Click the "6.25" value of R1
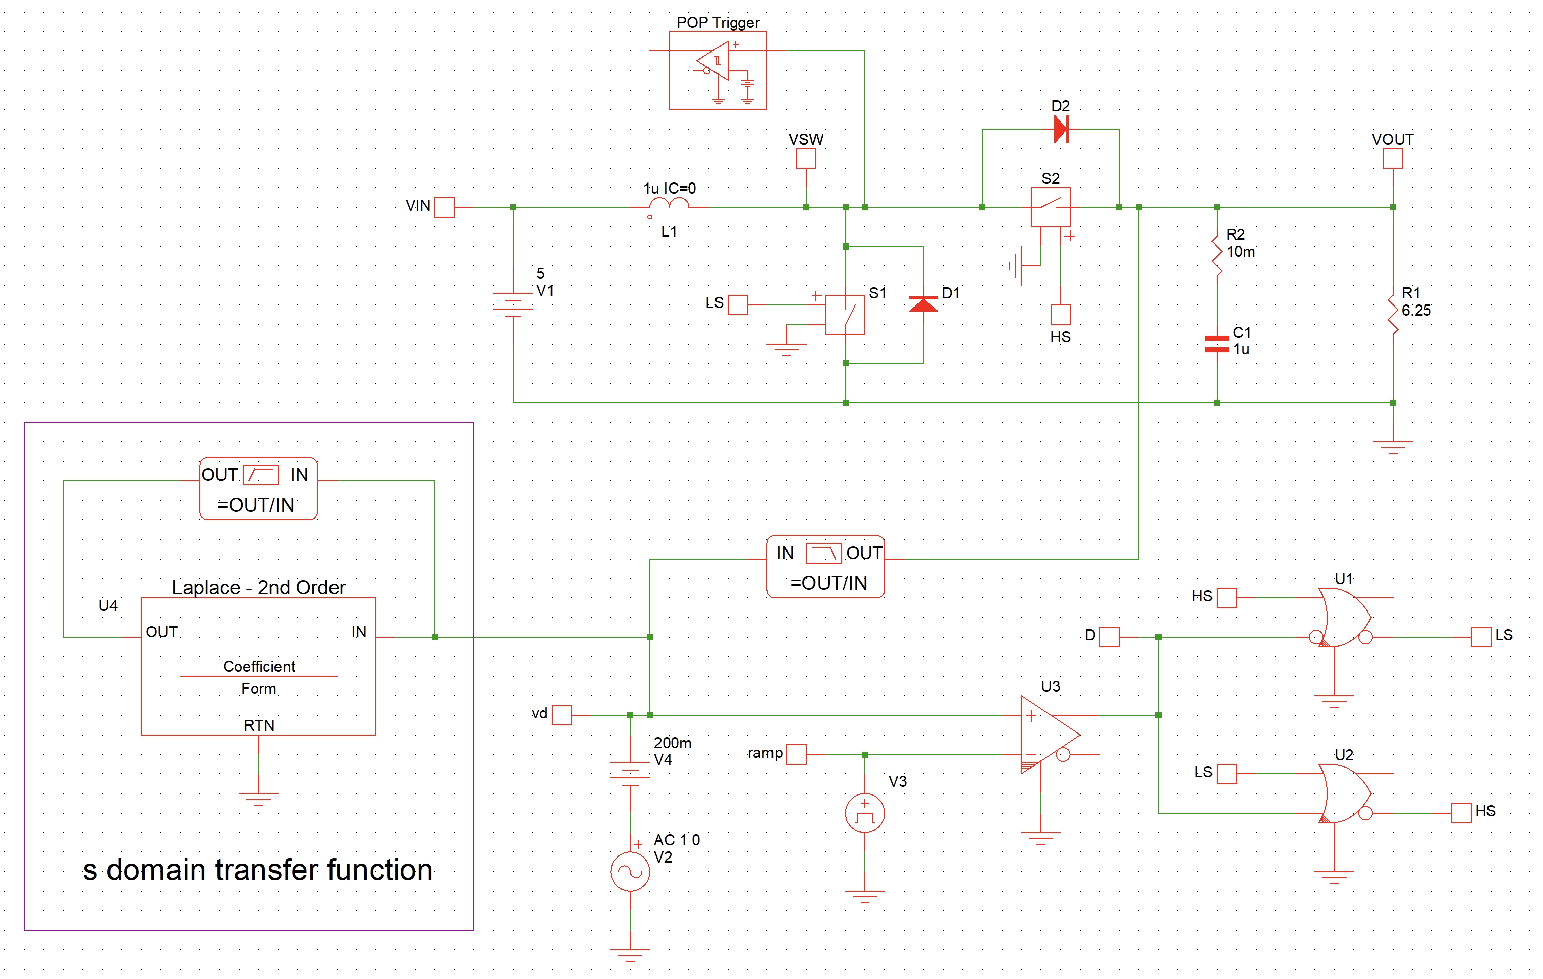Screen dimensions: 1543x979 tap(1416, 311)
